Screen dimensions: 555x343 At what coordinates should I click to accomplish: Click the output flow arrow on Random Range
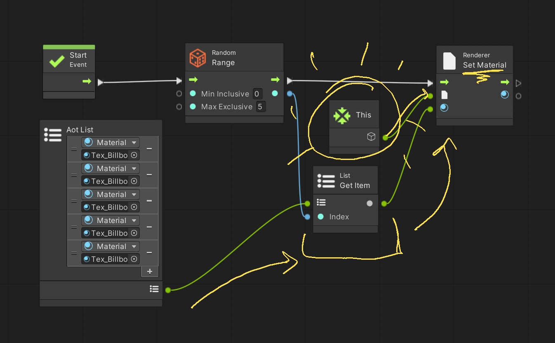click(x=275, y=80)
